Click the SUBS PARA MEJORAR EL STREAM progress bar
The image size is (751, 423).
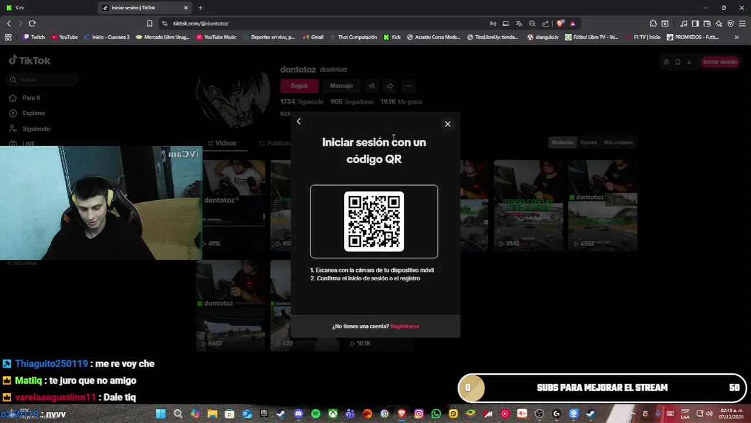pos(602,388)
